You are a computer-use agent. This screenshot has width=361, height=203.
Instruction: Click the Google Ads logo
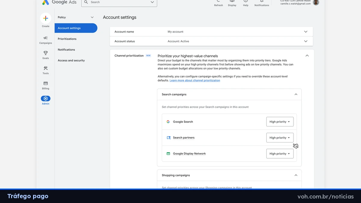[59, 2]
